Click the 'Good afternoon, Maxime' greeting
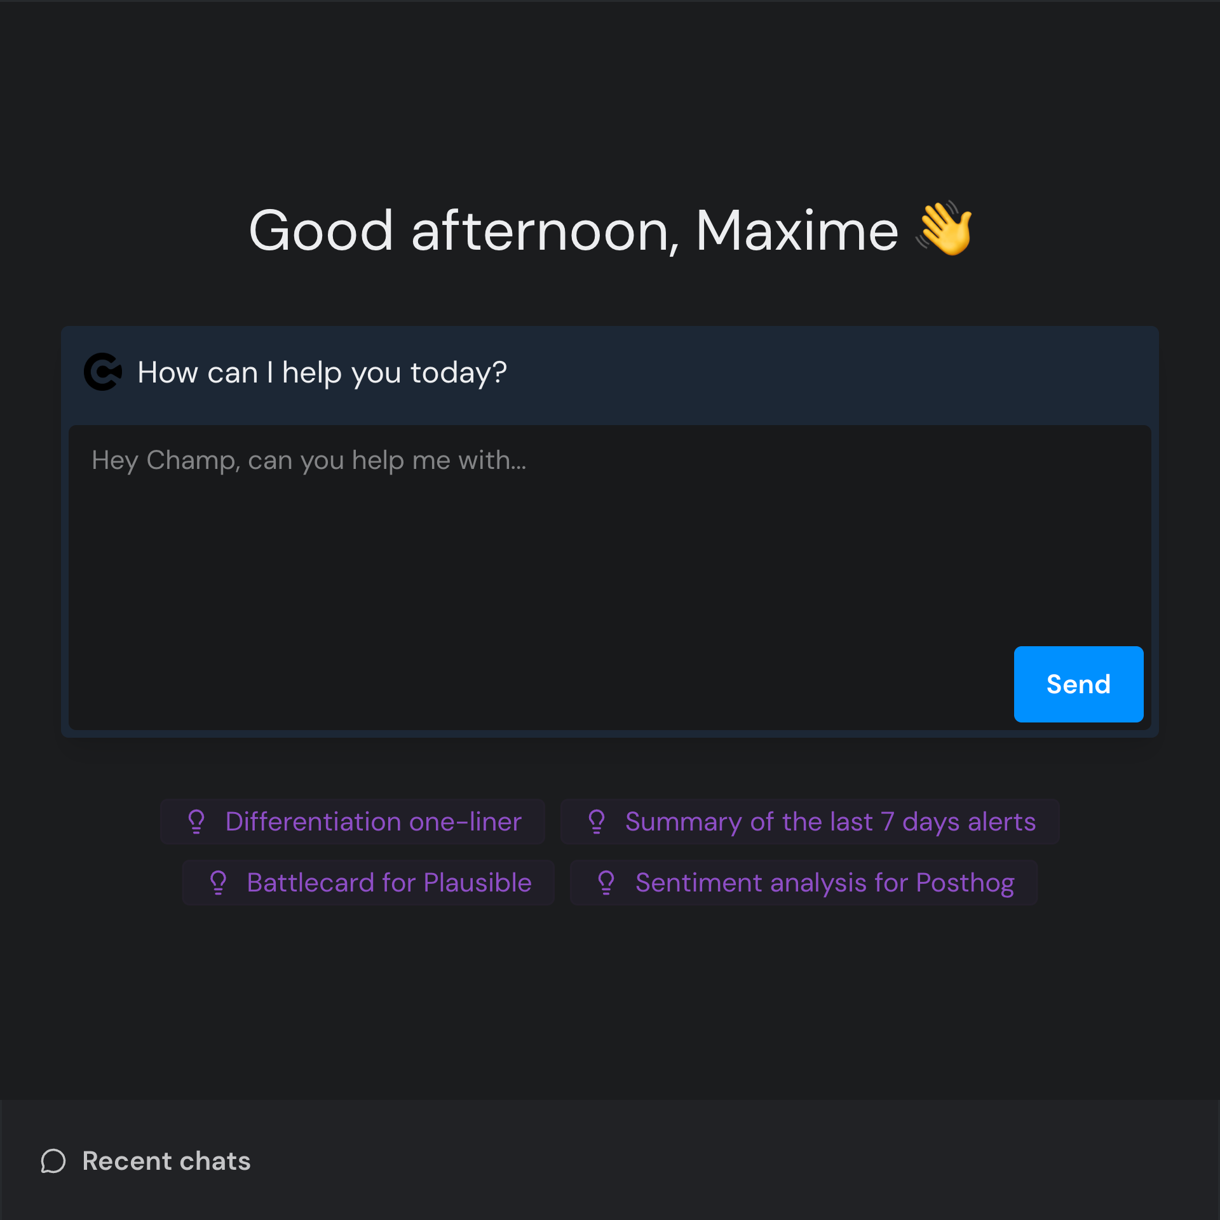The image size is (1220, 1220). pyautogui.click(x=572, y=231)
